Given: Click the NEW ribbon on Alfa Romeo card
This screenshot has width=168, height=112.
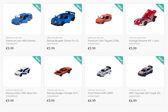Looking at the screenshot, I should point(38,7).
